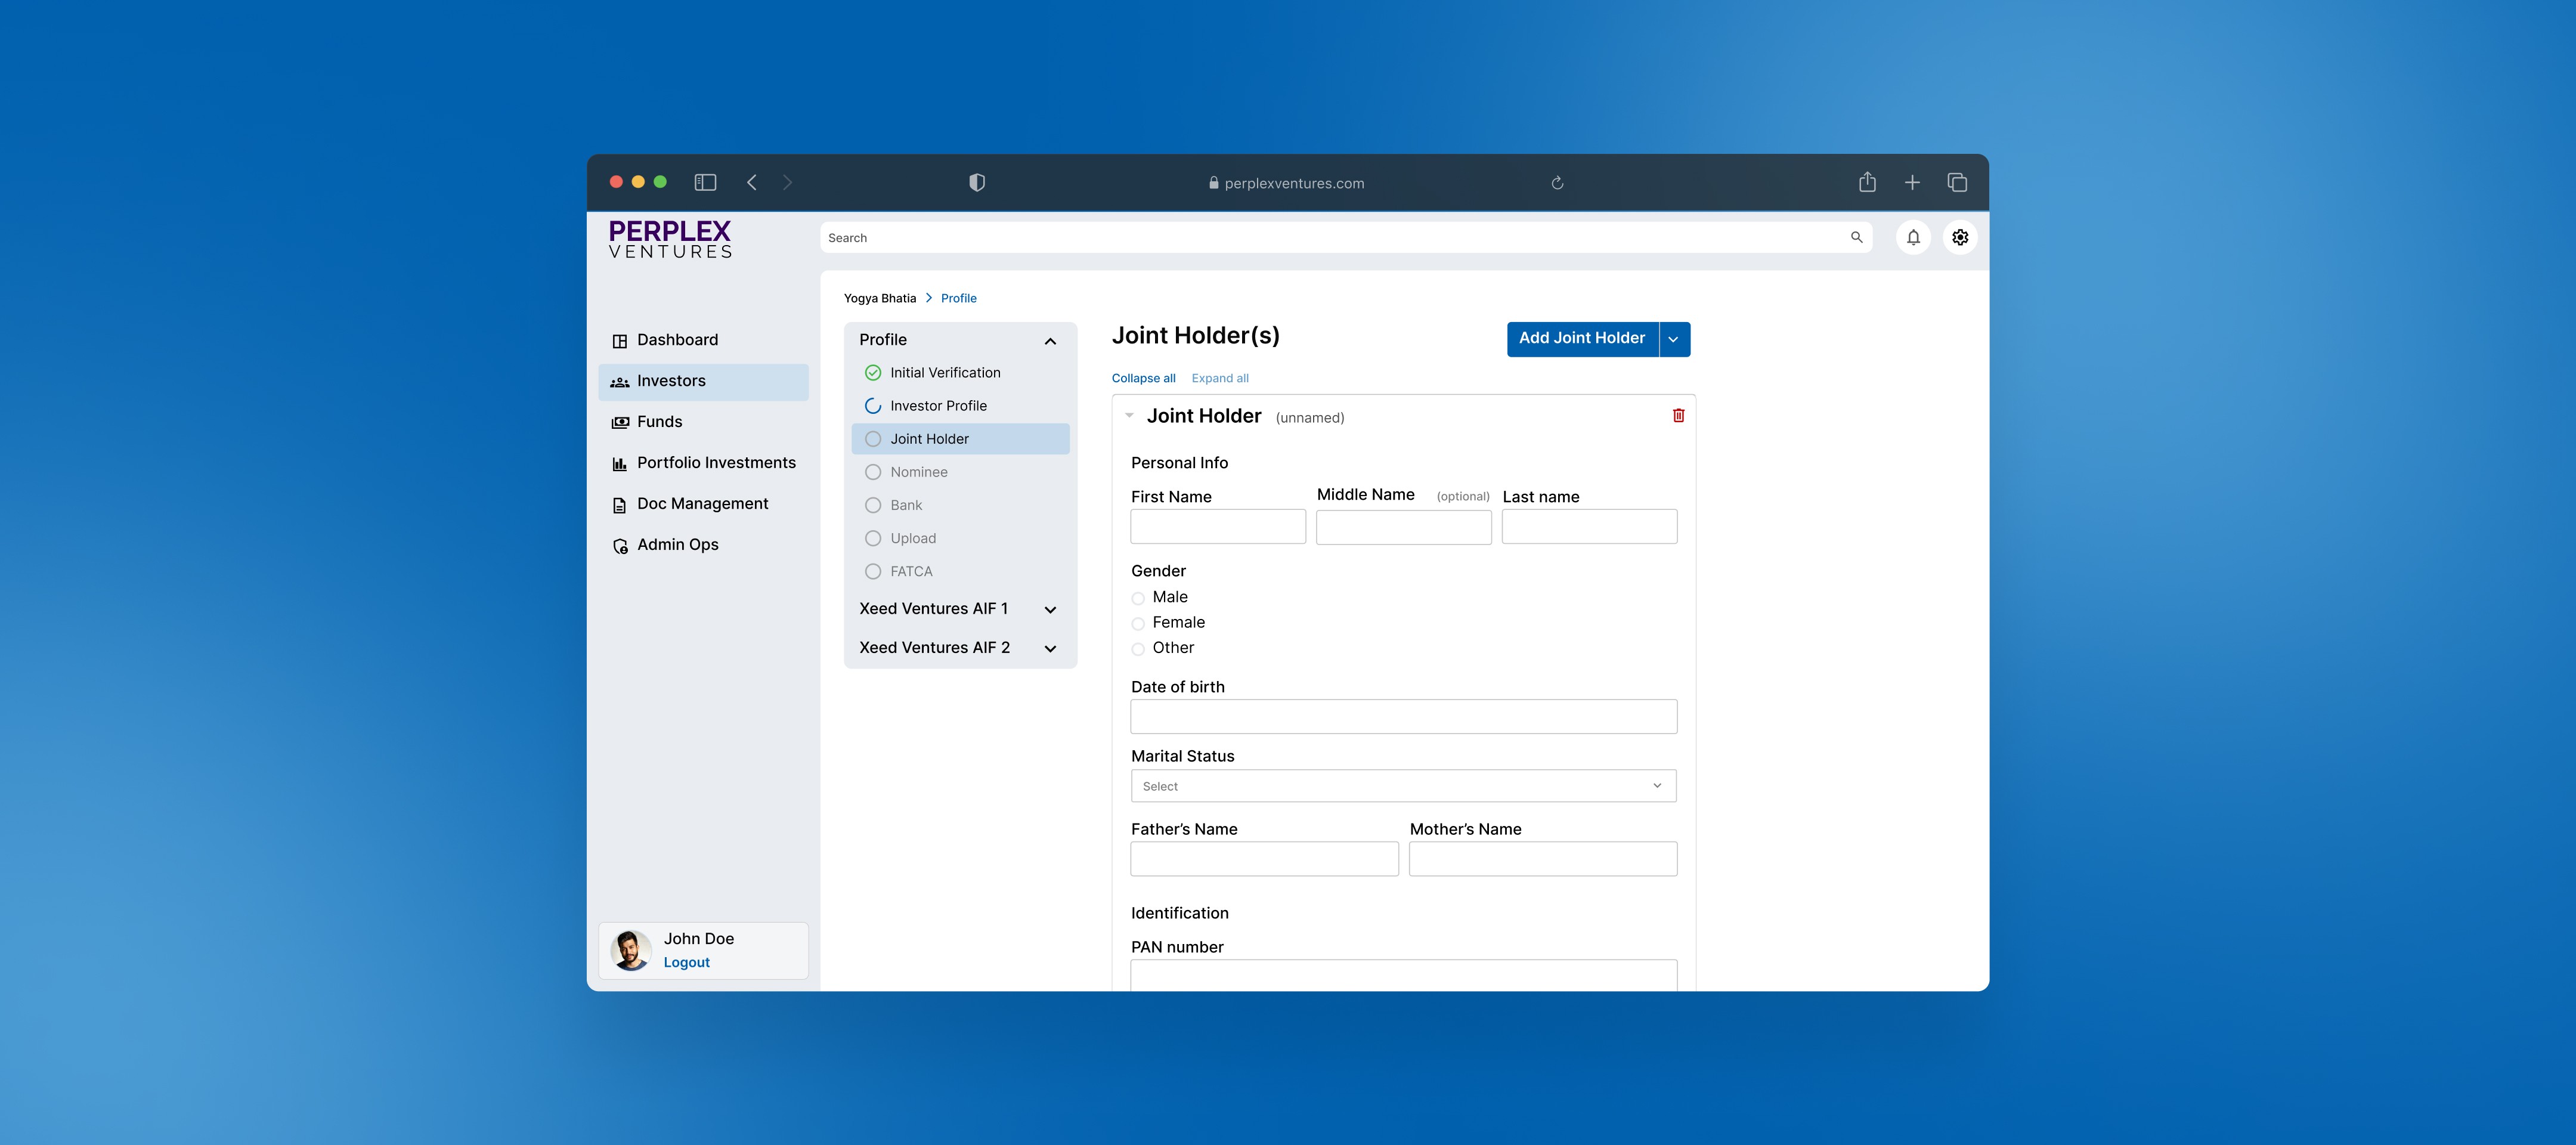Open notifications bell
2576x1145 pixels.
pos(1912,237)
